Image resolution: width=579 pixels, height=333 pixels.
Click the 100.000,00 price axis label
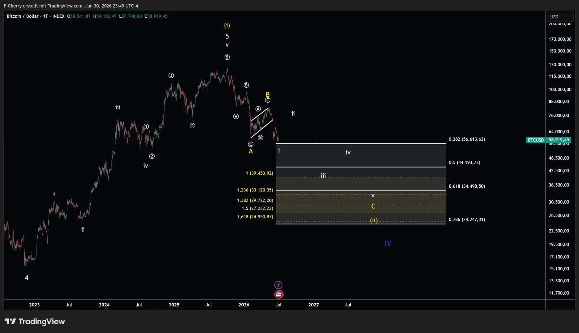click(x=560, y=89)
